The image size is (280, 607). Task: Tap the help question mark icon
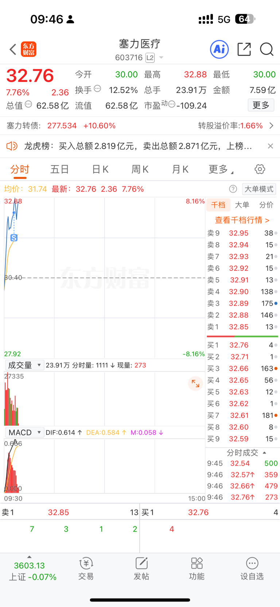[233, 189]
